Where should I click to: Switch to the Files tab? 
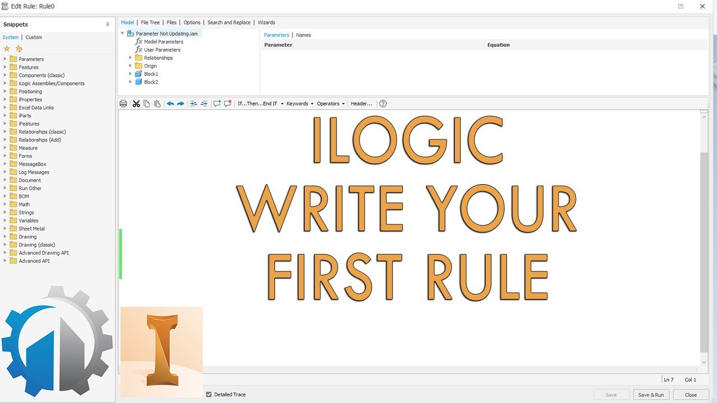click(x=171, y=22)
